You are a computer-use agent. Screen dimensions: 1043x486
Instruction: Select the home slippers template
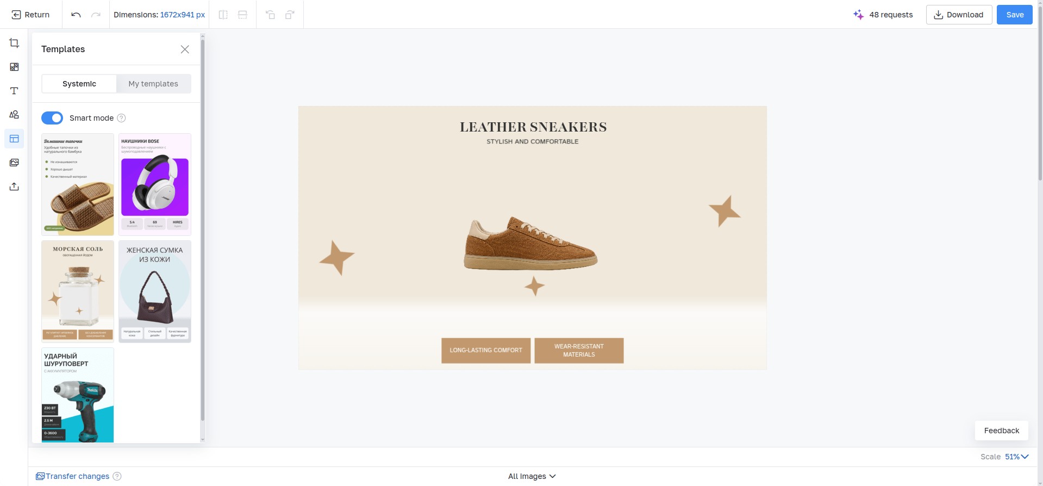click(78, 184)
